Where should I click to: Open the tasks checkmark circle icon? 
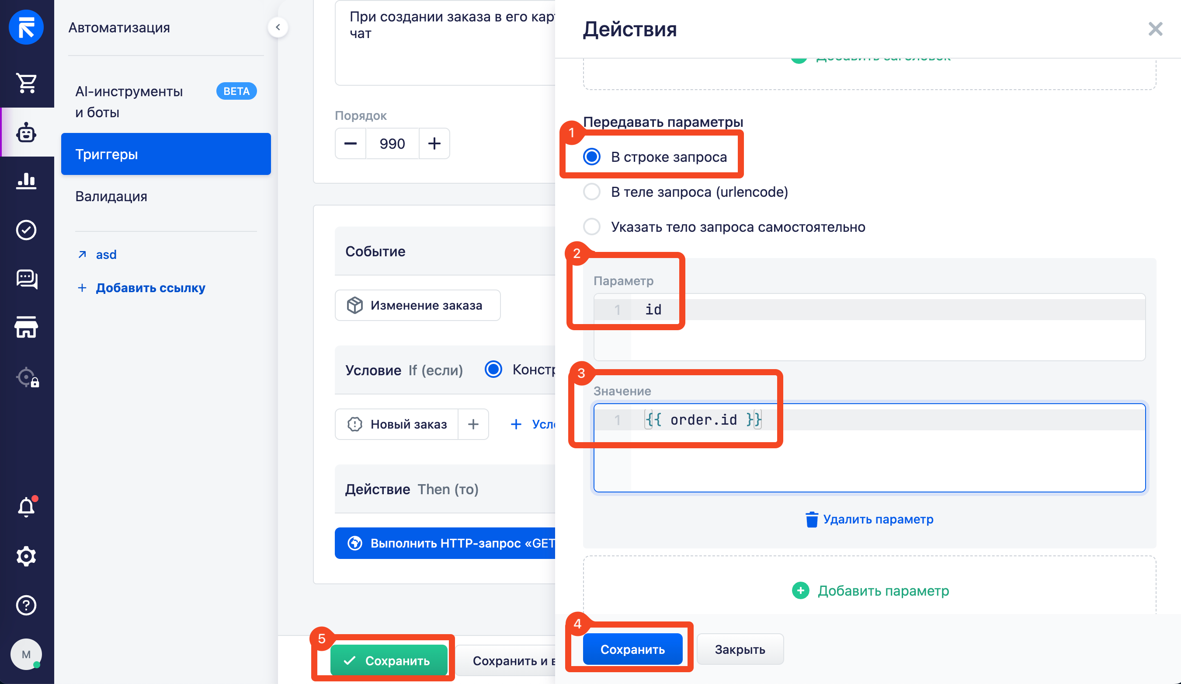tap(26, 230)
